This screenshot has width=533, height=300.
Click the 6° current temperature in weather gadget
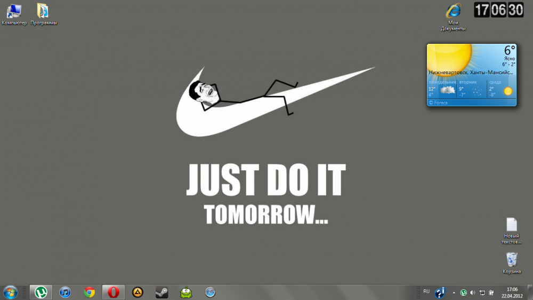[510, 50]
